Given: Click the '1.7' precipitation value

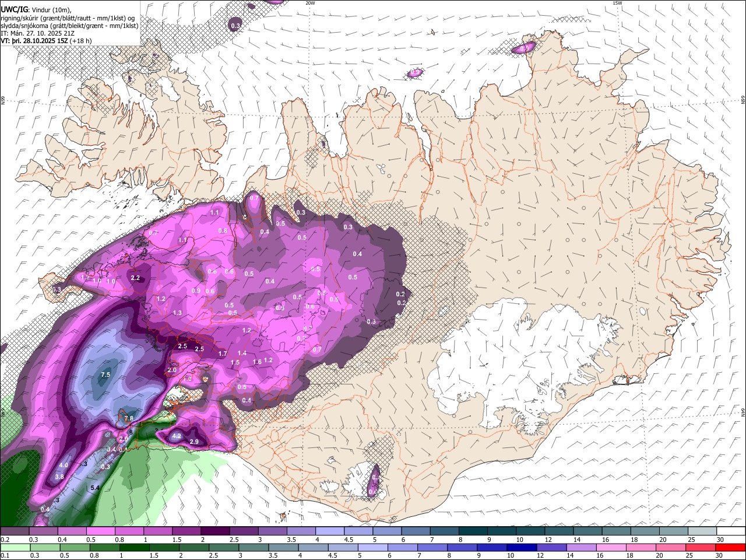Looking at the screenshot, I should (x=223, y=353).
